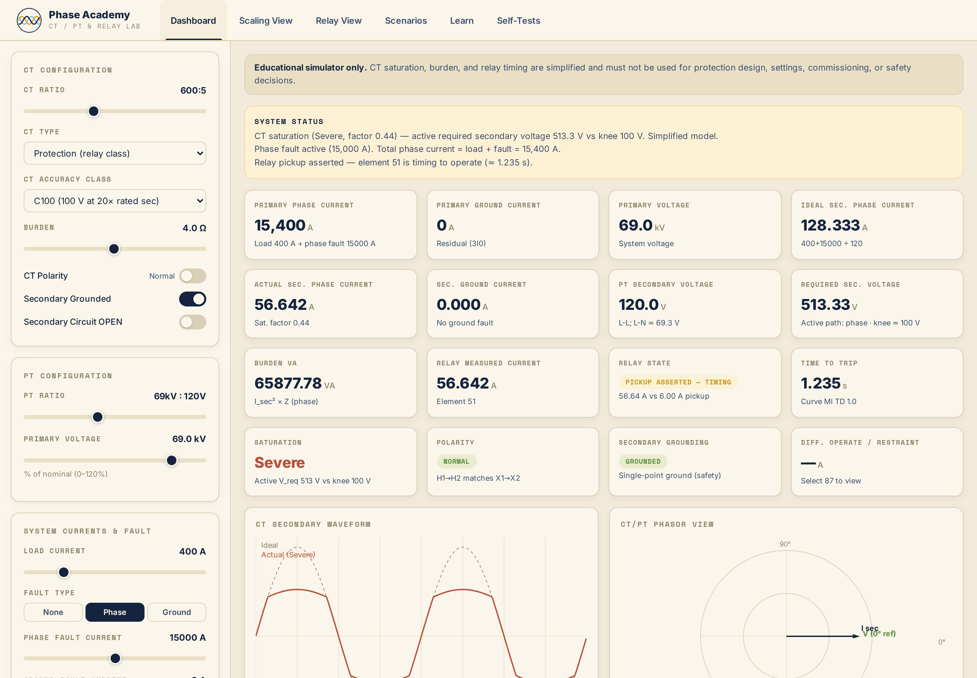The width and height of the screenshot is (977, 678).
Task: Click the '56.64 A vs 6.00 A pickup' text
Action: [x=664, y=396]
